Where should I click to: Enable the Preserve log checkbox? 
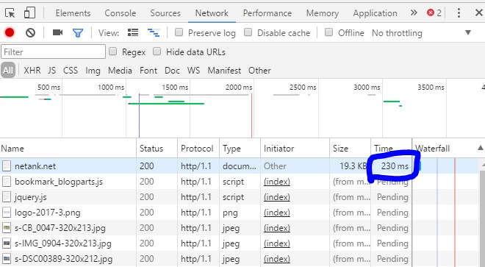pyautogui.click(x=179, y=32)
